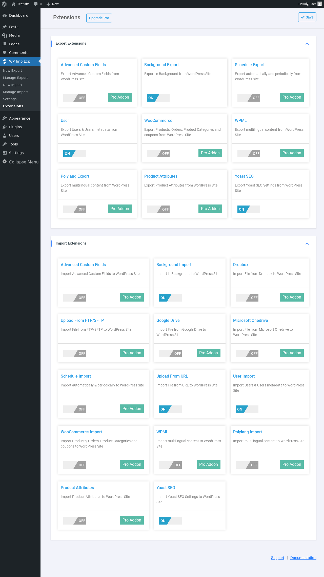Click Pro Addon for WPML export
This screenshot has height=577, width=324.
[292, 153]
